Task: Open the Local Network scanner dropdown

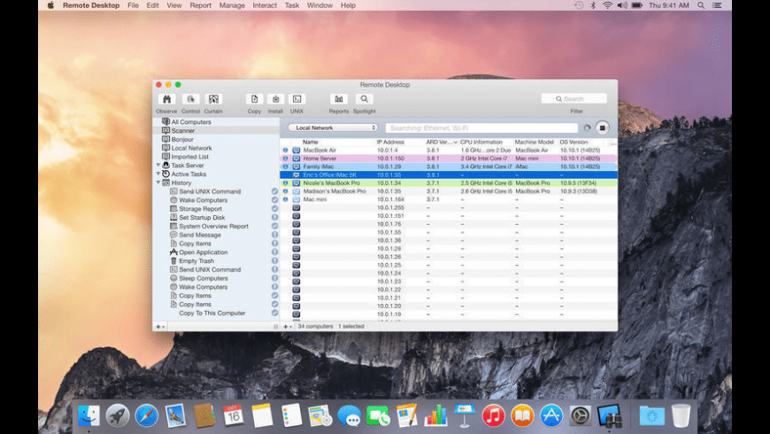Action: tap(333, 128)
